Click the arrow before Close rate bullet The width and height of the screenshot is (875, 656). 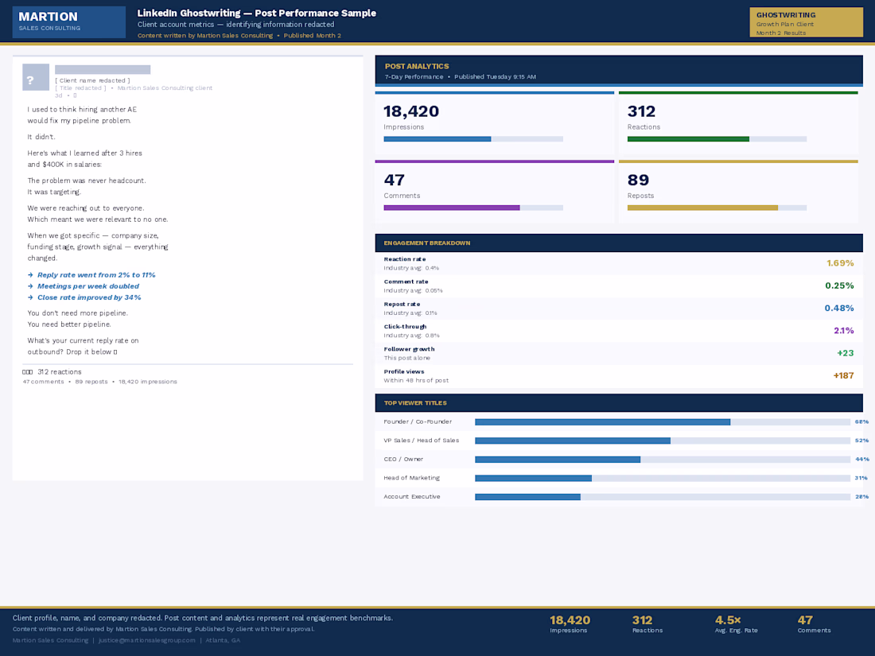(x=30, y=297)
